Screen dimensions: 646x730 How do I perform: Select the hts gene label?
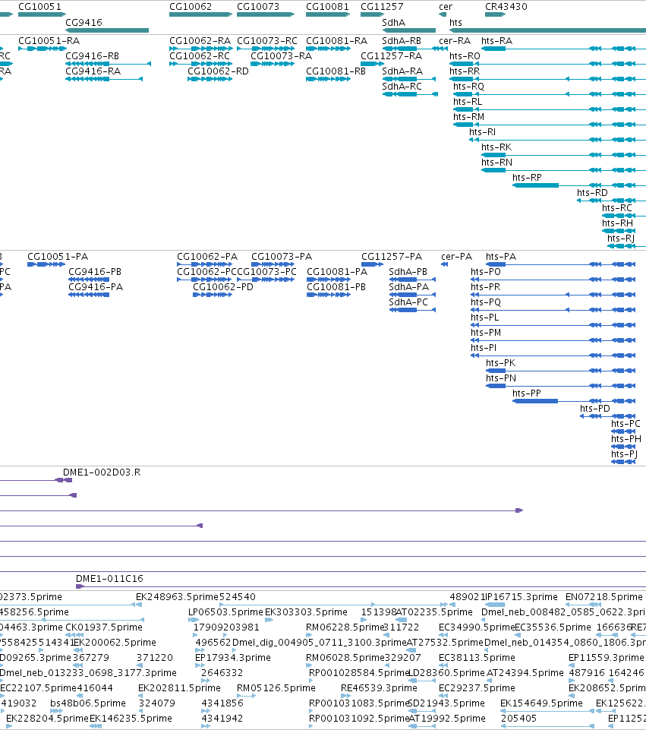(455, 22)
